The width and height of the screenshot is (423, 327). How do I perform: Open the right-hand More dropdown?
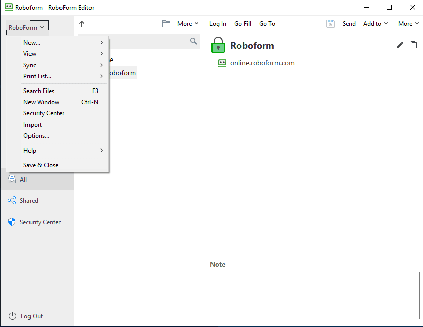tap(408, 24)
